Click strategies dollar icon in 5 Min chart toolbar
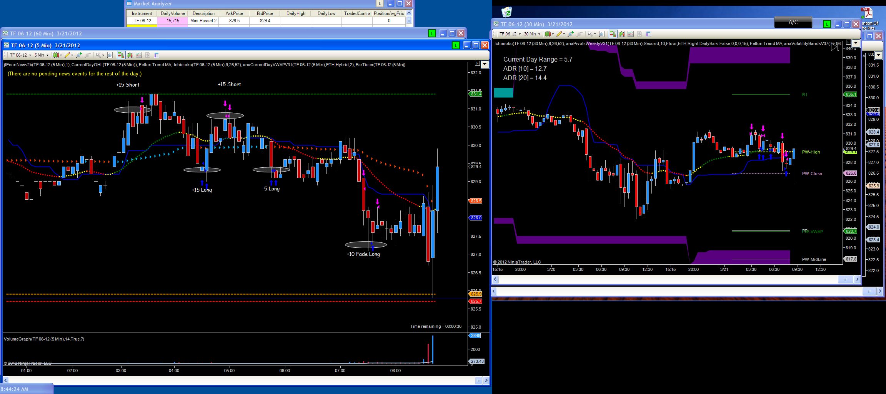Image resolution: width=886 pixels, height=394 pixels. (x=148, y=55)
